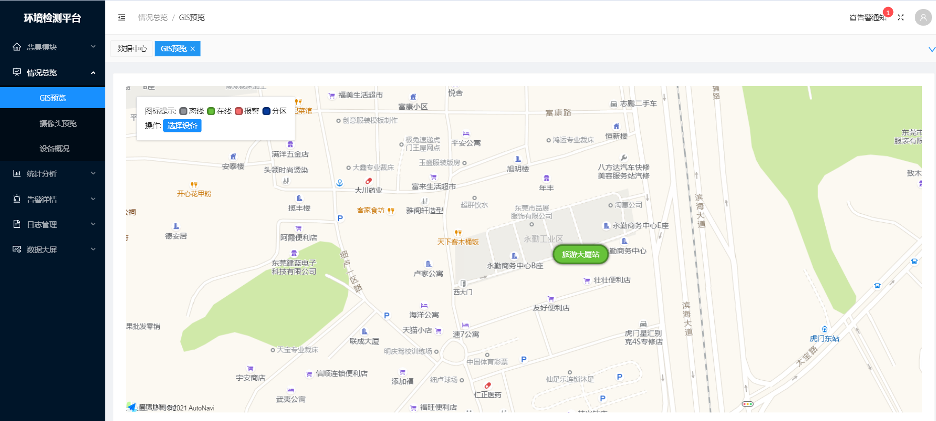936x421 pixels.
Task: Click the 选择设备 button
Action: pyautogui.click(x=182, y=125)
